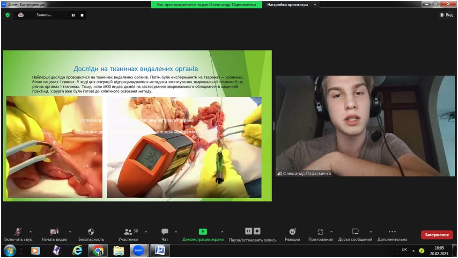The height and width of the screenshot is (258, 458).
Task: Start camera with Начать видео icon
Action: [x=54, y=232]
